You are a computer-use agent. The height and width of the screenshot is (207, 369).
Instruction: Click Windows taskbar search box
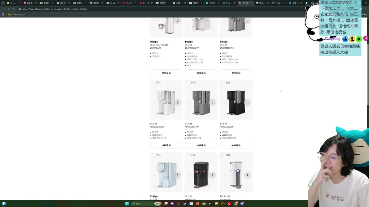coord(146,204)
